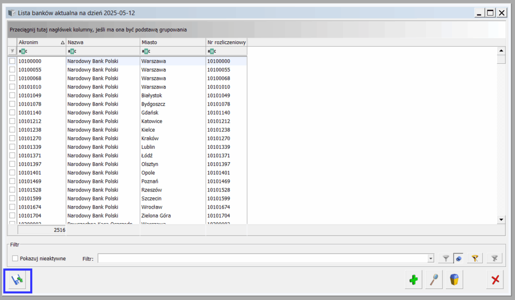Close the window with red X icon

tap(495, 280)
